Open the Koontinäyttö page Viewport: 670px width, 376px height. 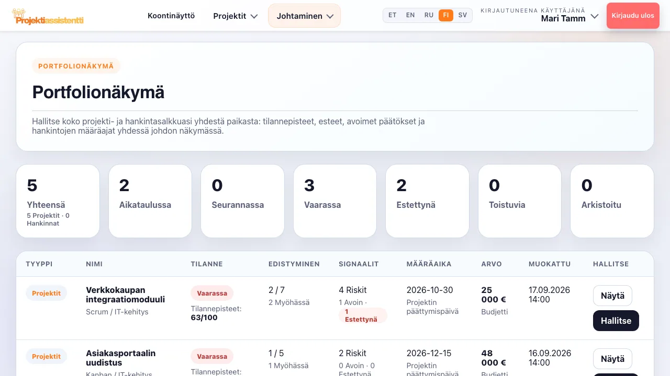point(171,16)
